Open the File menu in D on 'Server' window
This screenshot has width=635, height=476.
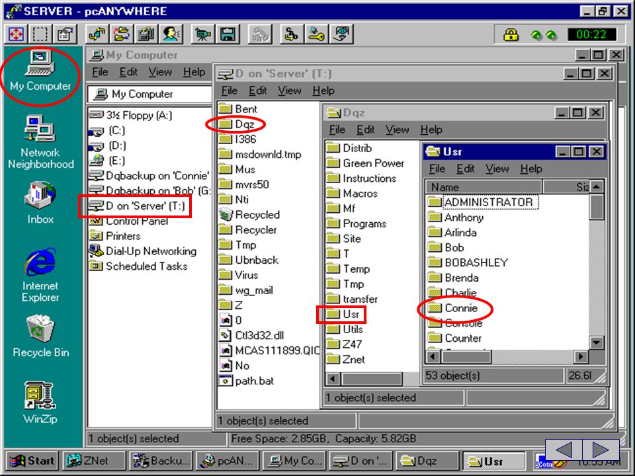coord(230,91)
